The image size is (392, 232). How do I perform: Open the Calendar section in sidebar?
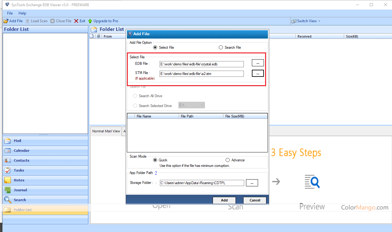tap(21, 151)
